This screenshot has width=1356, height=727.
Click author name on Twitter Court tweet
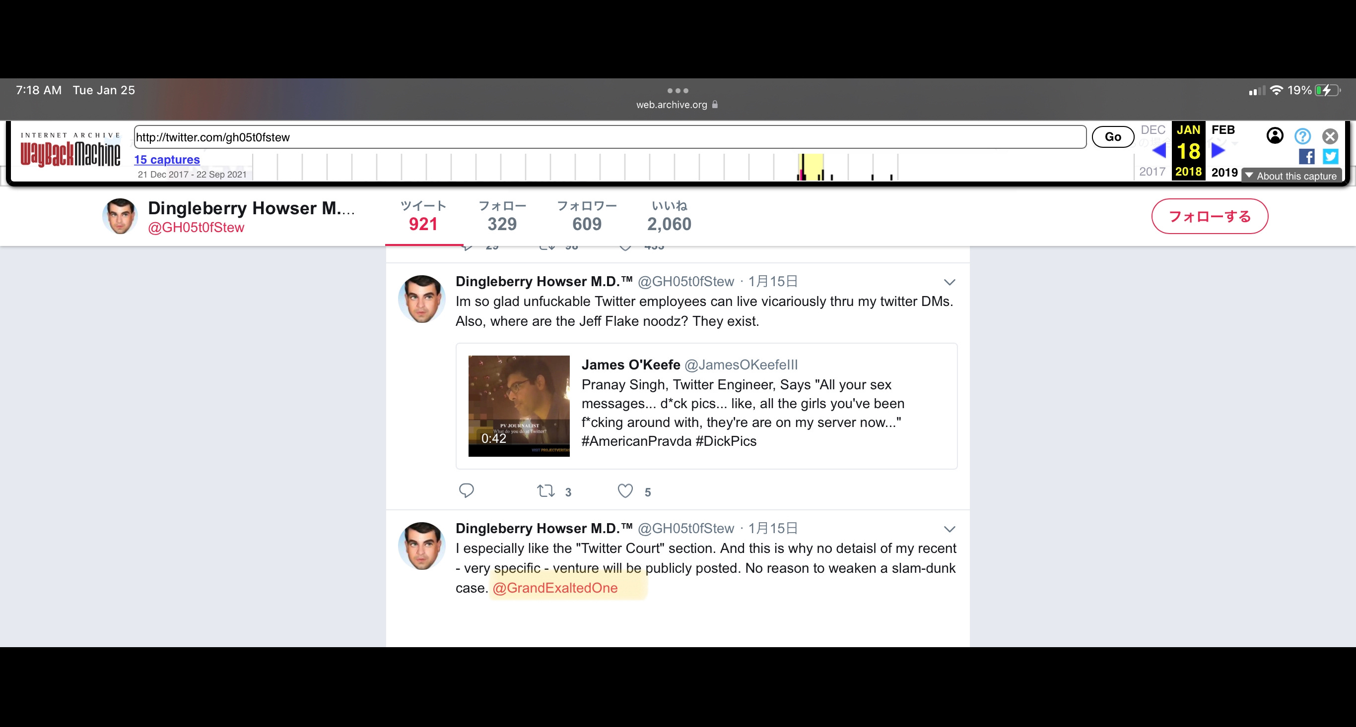pyautogui.click(x=544, y=528)
